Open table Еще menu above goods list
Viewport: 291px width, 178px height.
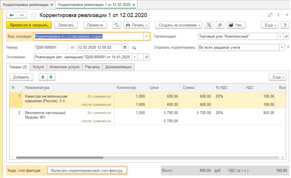[278, 77]
